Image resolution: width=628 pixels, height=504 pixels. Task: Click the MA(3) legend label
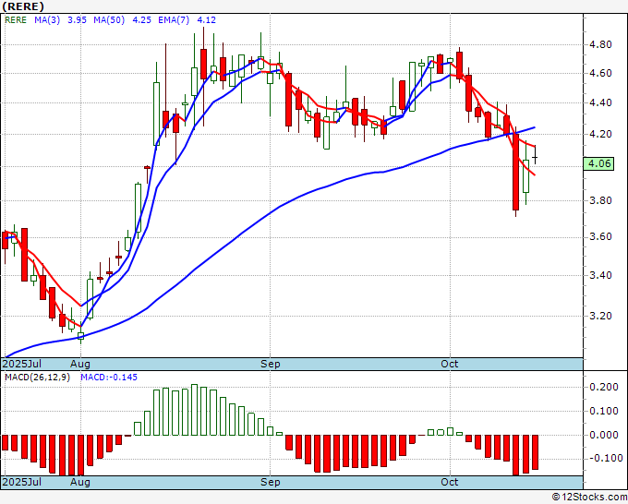47,20
